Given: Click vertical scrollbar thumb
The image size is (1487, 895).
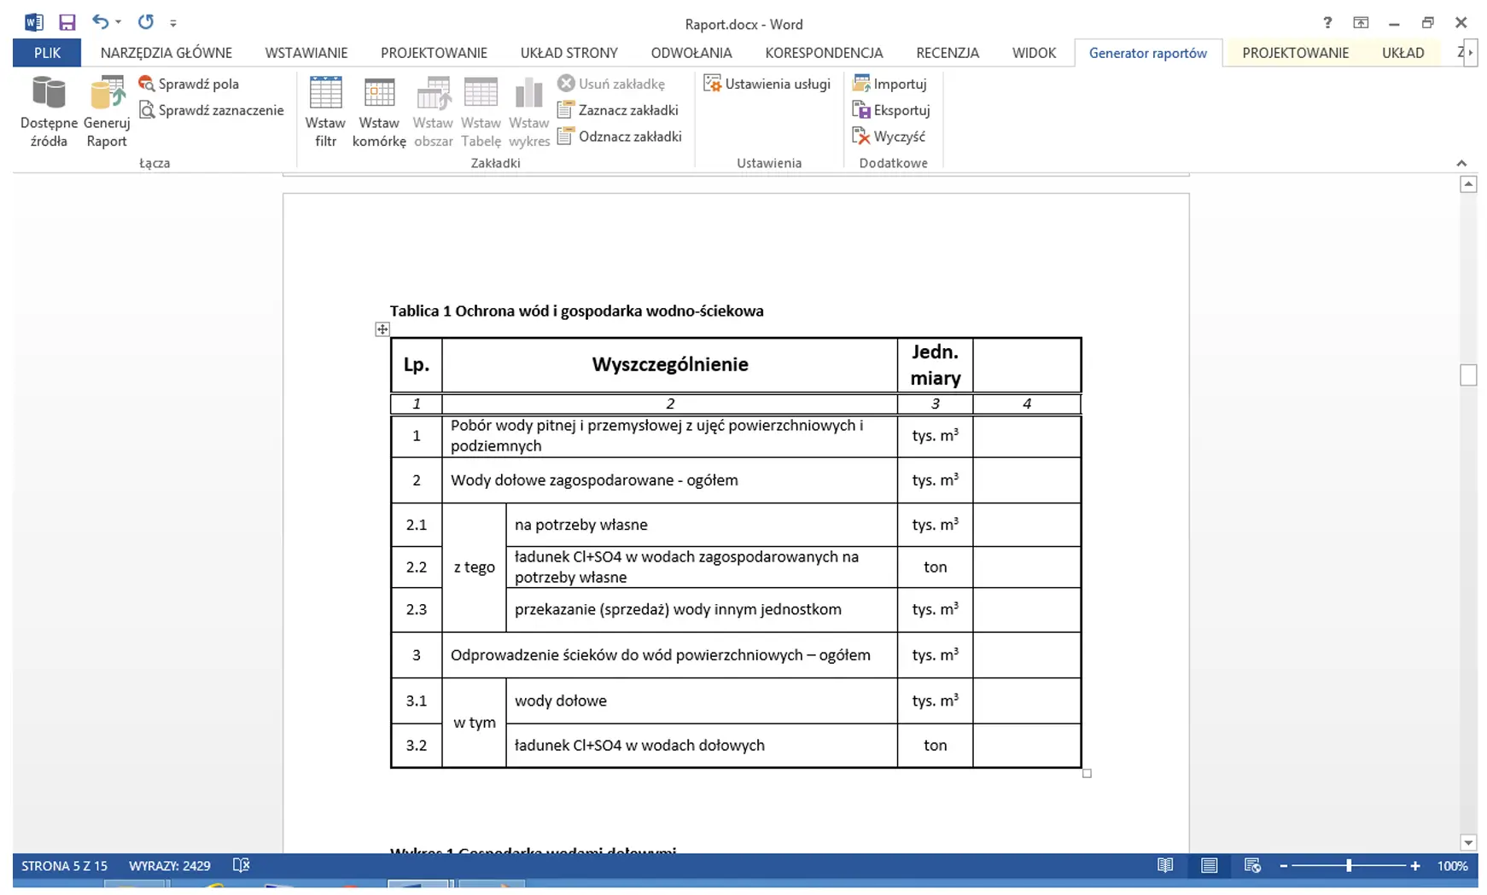Looking at the screenshot, I should pyautogui.click(x=1468, y=375).
